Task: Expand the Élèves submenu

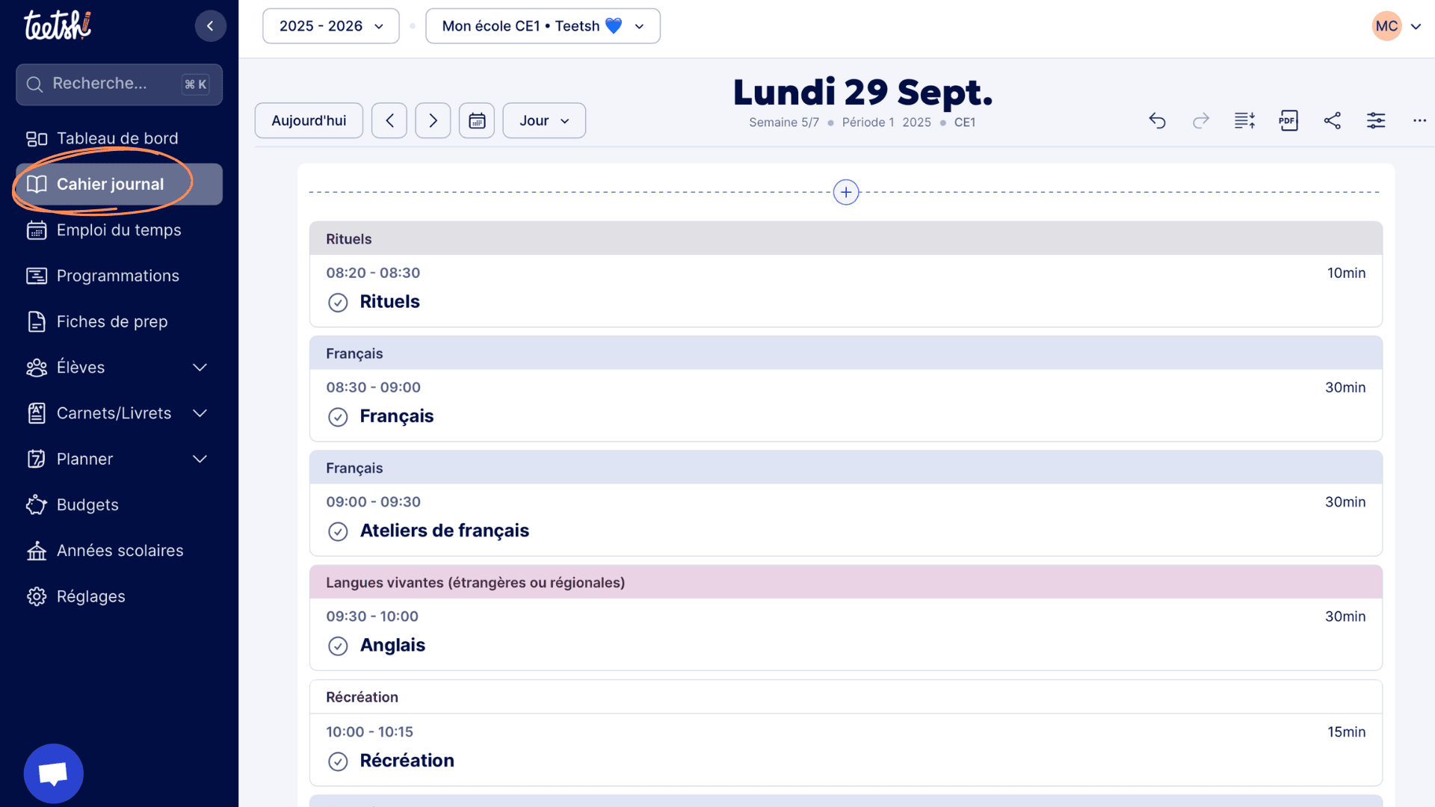Action: coord(200,368)
